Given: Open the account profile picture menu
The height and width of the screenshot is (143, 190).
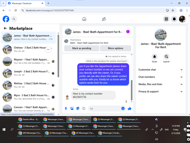Looking at the screenshot, I should click(x=182, y=19).
